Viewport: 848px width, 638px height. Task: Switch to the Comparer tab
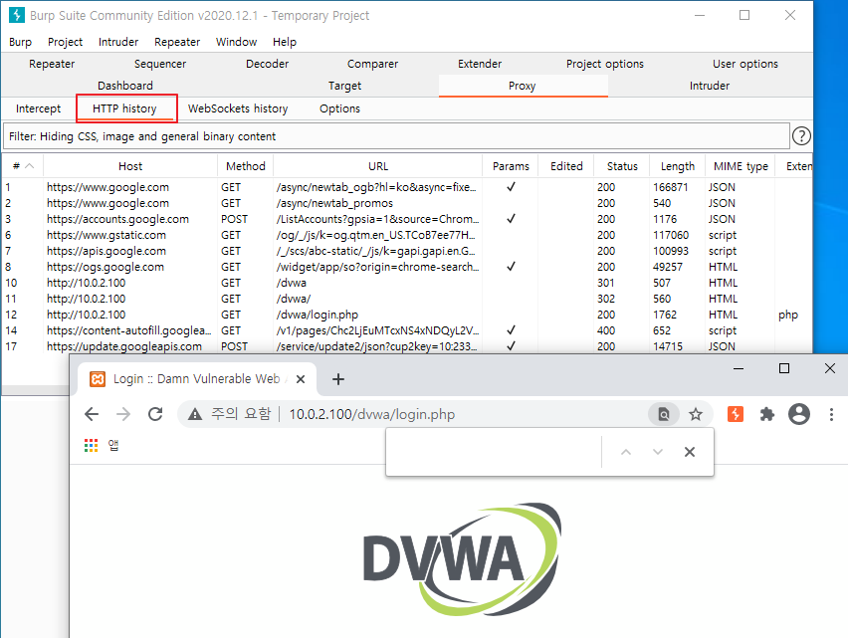tap(372, 64)
